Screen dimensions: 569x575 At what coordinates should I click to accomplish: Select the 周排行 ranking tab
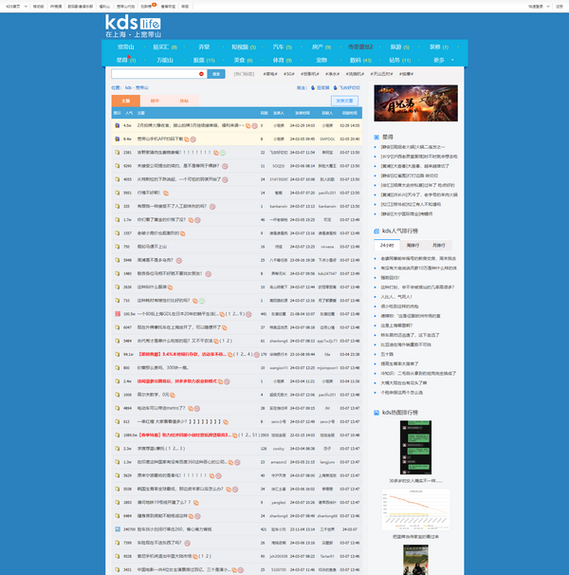(x=412, y=245)
